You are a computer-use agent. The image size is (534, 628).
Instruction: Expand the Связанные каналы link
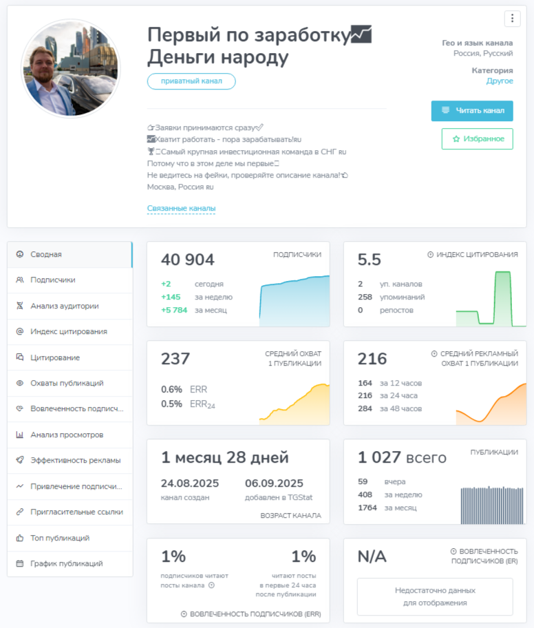(181, 209)
